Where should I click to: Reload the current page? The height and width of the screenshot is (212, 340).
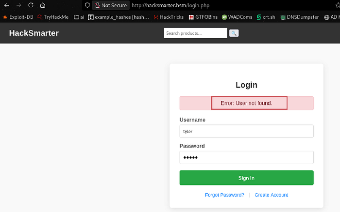point(31,5)
